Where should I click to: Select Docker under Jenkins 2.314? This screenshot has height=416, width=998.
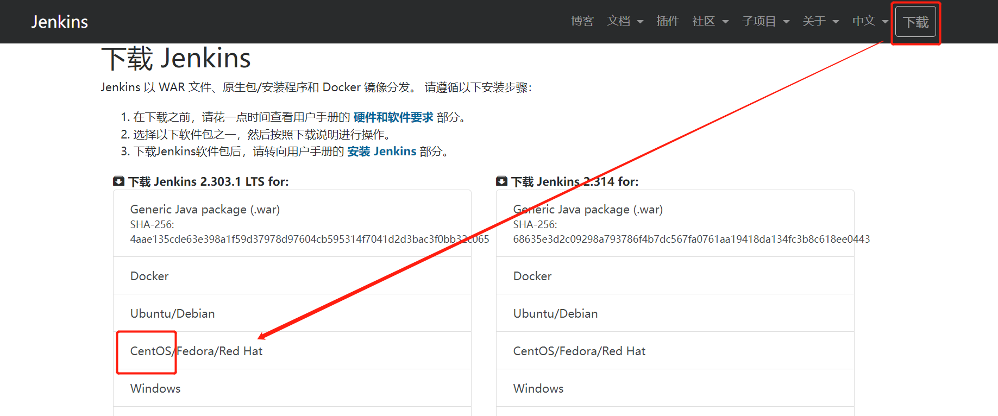675,276
